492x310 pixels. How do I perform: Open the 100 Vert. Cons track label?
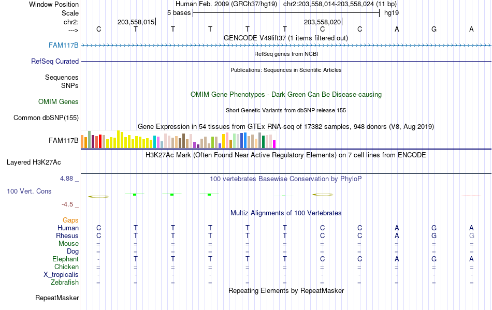[29, 191]
